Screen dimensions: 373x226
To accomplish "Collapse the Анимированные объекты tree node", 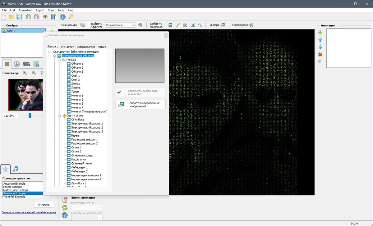I will point(55,56).
